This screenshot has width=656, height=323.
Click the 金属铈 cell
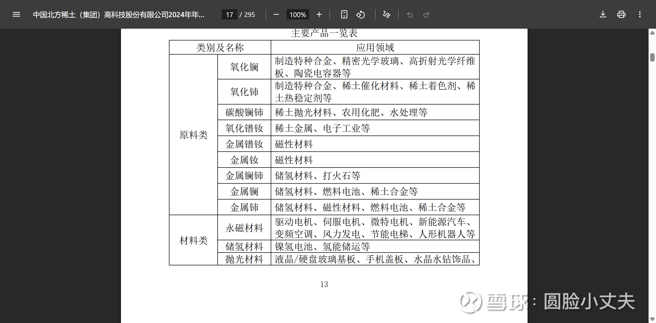pos(244,207)
